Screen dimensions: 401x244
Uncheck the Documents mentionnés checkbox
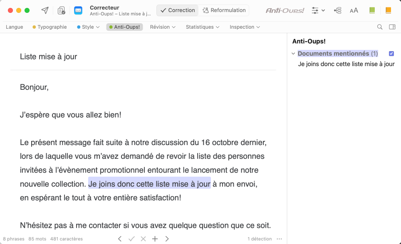click(391, 54)
